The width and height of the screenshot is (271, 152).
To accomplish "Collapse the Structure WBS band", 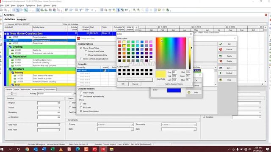I will coord(8,69).
